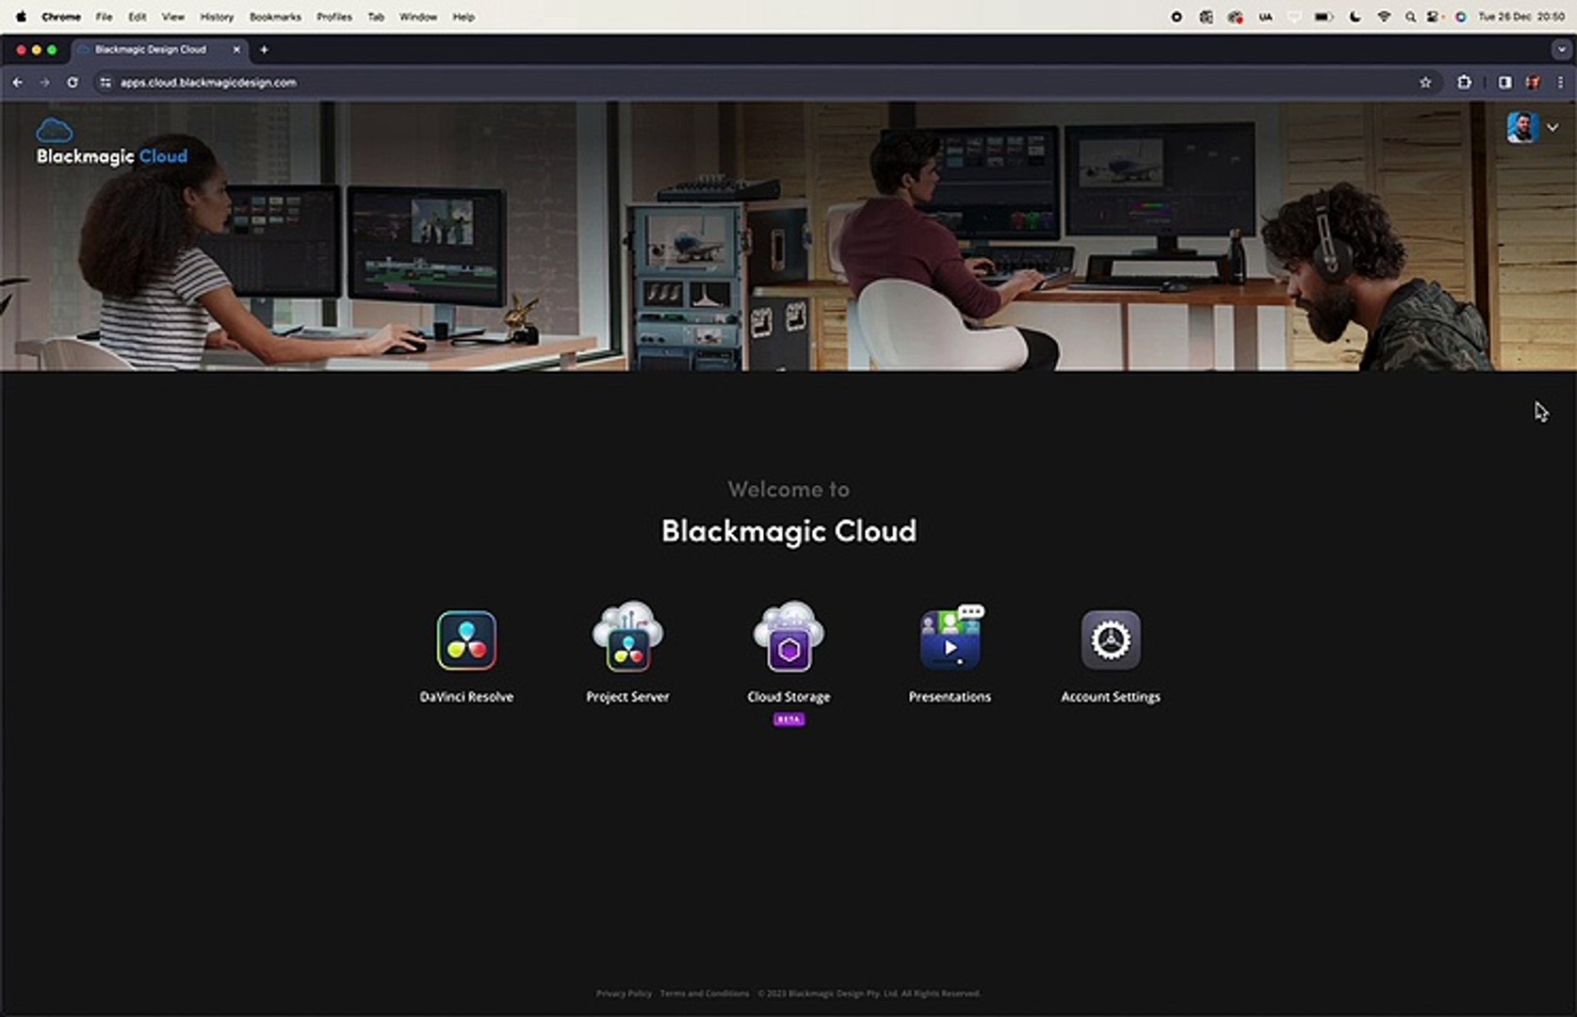Click the Wi-Fi status icon
The width and height of the screenshot is (1577, 1017).
coord(1384,17)
